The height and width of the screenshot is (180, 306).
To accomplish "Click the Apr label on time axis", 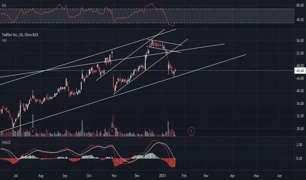I will tap(232, 176).
